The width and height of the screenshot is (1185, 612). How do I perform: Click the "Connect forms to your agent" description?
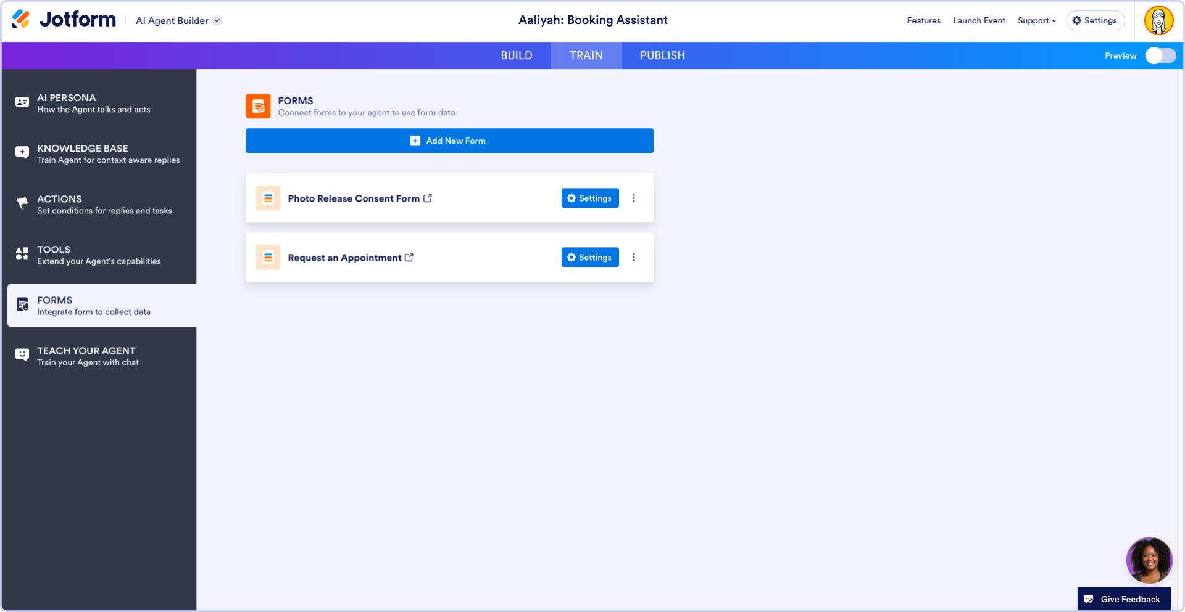tap(367, 113)
